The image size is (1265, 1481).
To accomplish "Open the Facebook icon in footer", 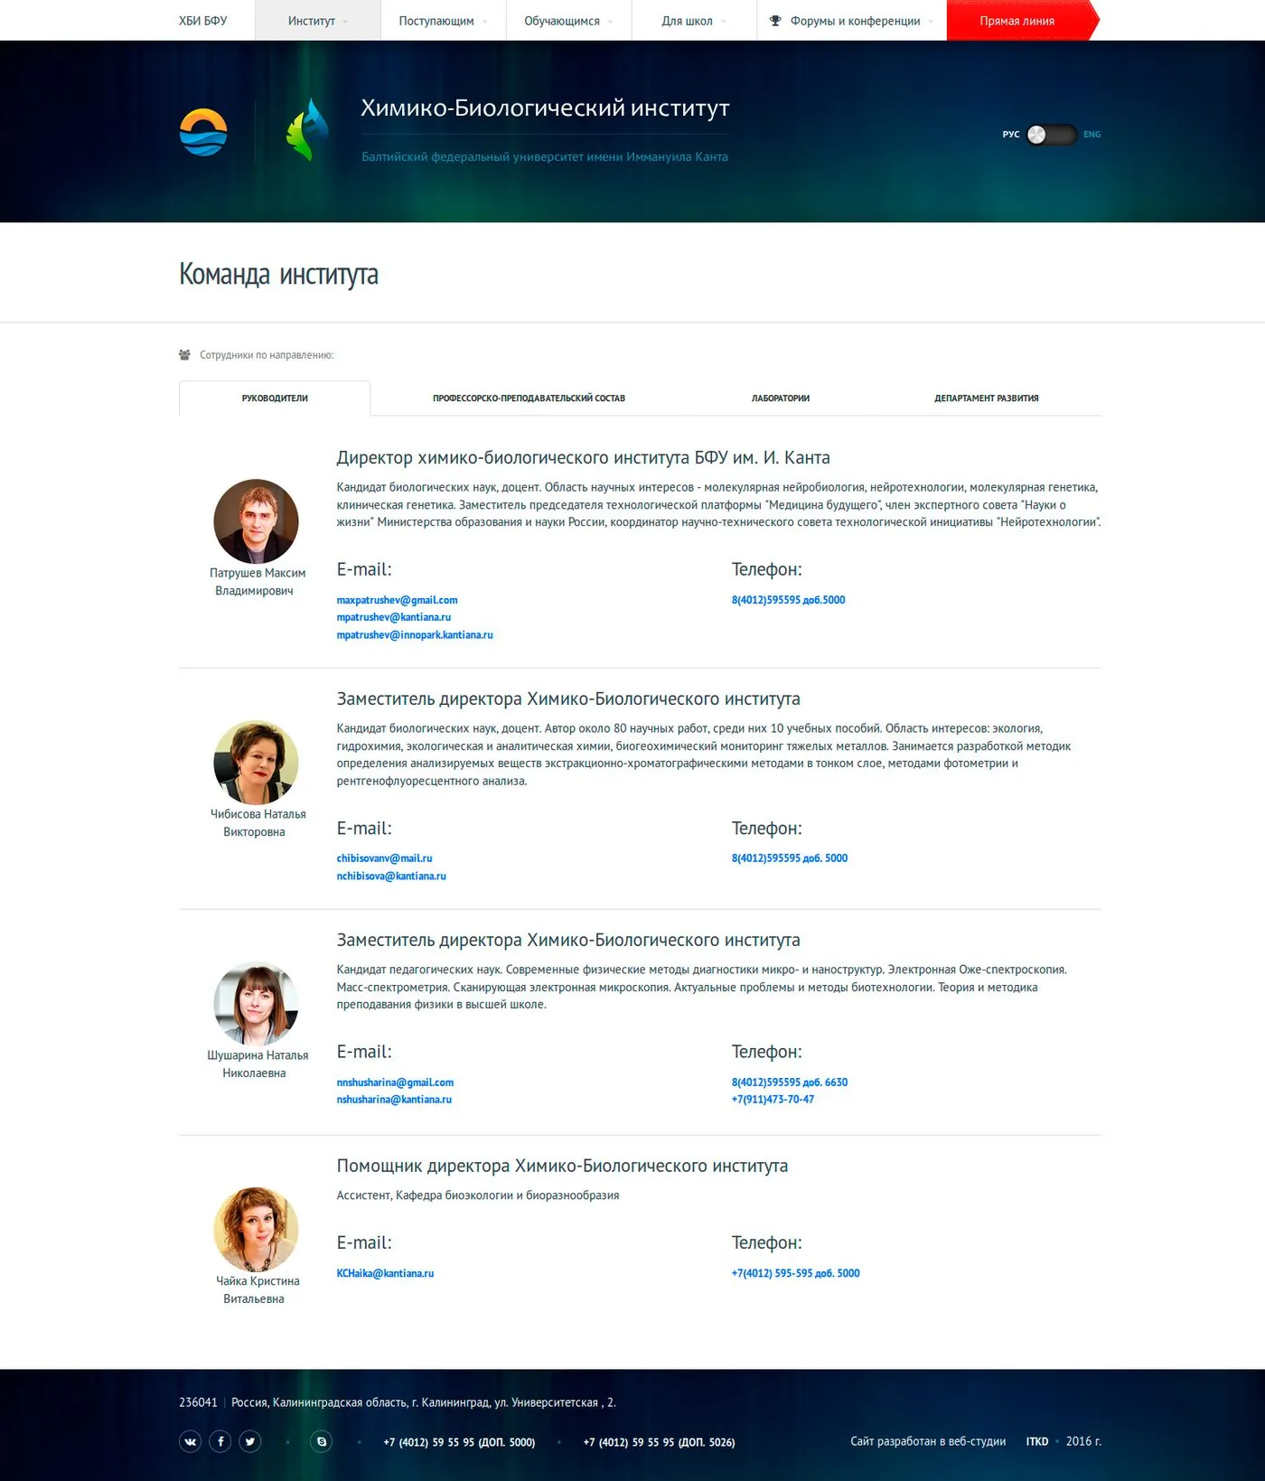I will (x=220, y=1441).
